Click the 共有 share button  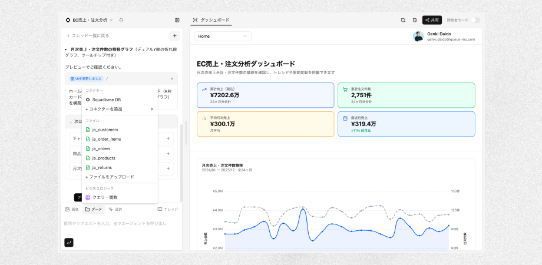click(x=432, y=20)
